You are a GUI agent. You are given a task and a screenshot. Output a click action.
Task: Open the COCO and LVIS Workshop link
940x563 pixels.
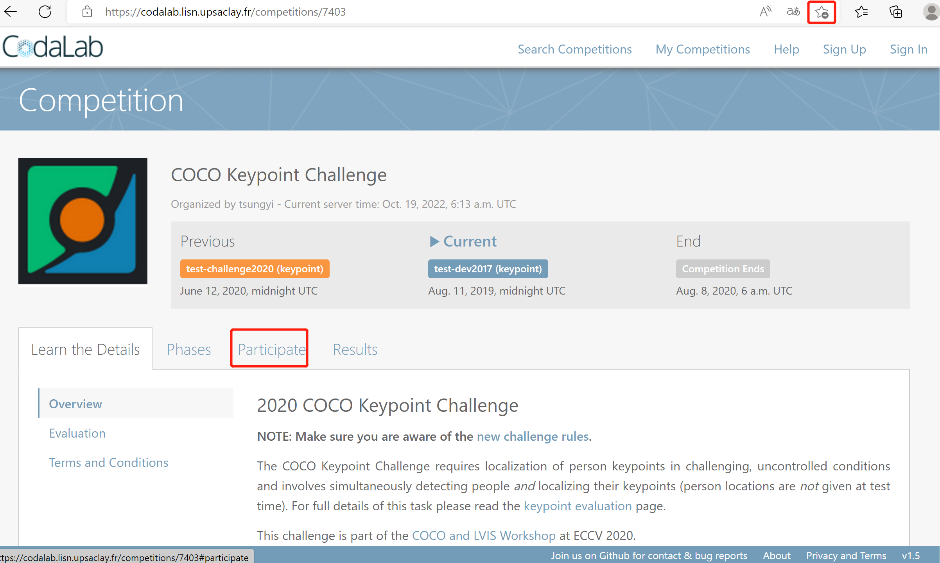click(484, 536)
